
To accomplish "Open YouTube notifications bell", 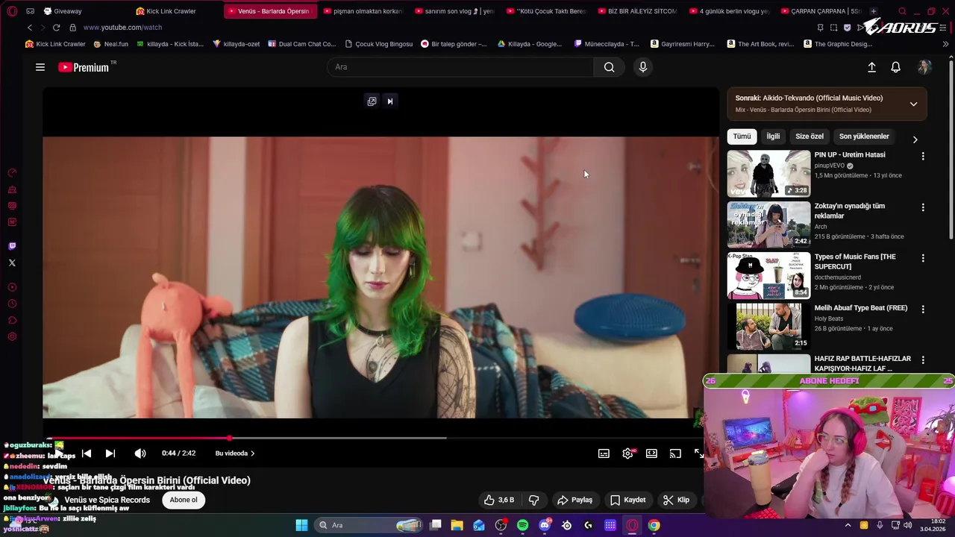I will click(896, 67).
